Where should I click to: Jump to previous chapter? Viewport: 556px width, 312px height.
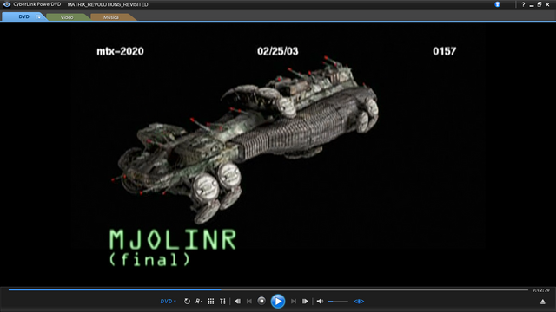tap(249, 302)
